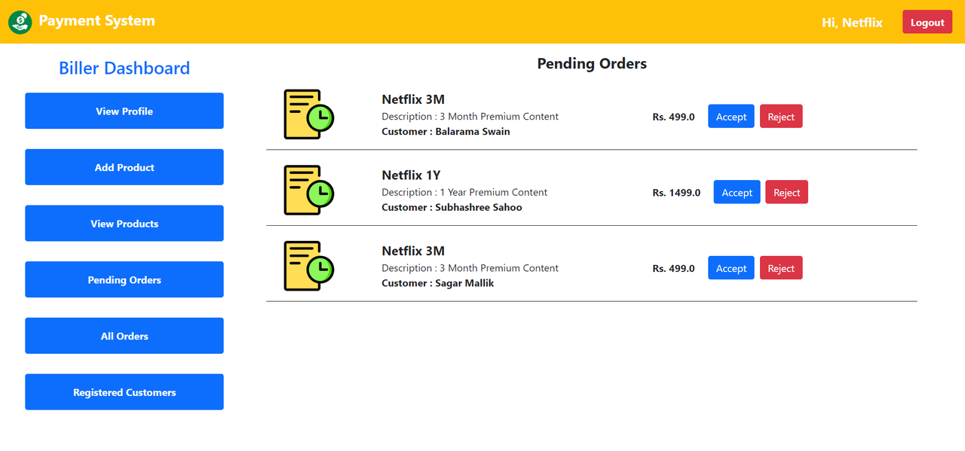965x451 pixels.
Task: Reject Sagar Mallik's pending order
Action: pos(781,268)
